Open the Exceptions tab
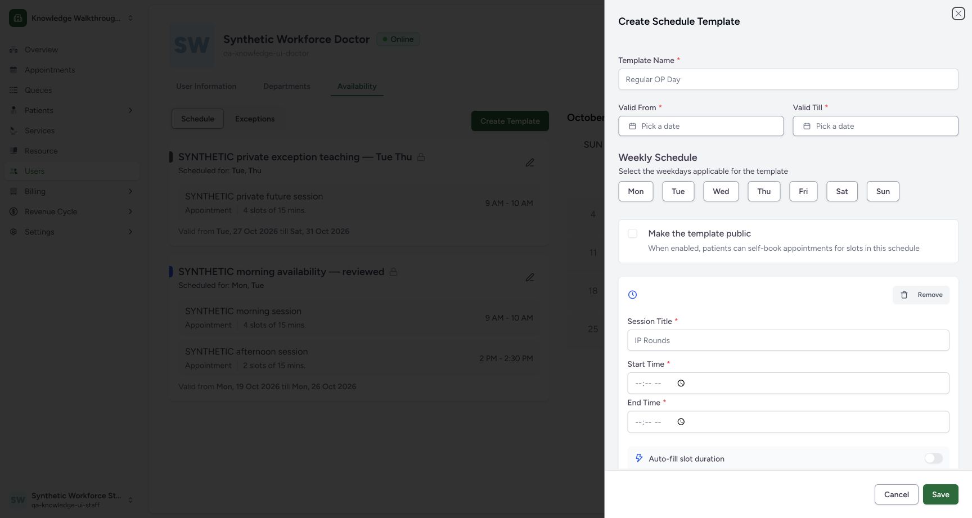The height and width of the screenshot is (518, 972). [255, 119]
